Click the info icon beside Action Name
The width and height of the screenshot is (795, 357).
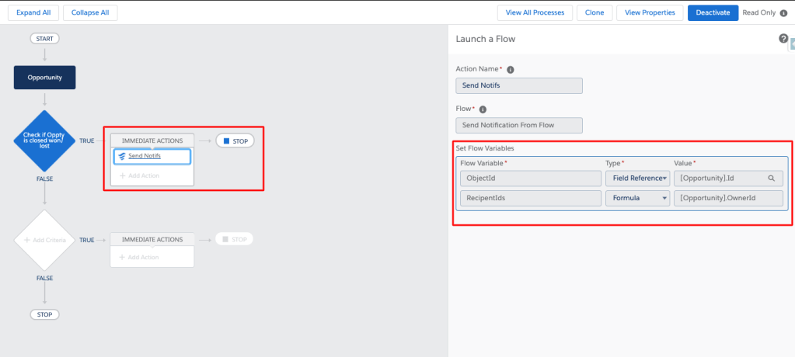pyautogui.click(x=510, y=69)
